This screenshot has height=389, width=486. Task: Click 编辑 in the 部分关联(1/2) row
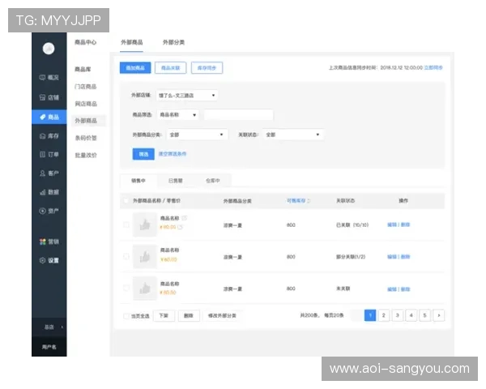(392, 257)
